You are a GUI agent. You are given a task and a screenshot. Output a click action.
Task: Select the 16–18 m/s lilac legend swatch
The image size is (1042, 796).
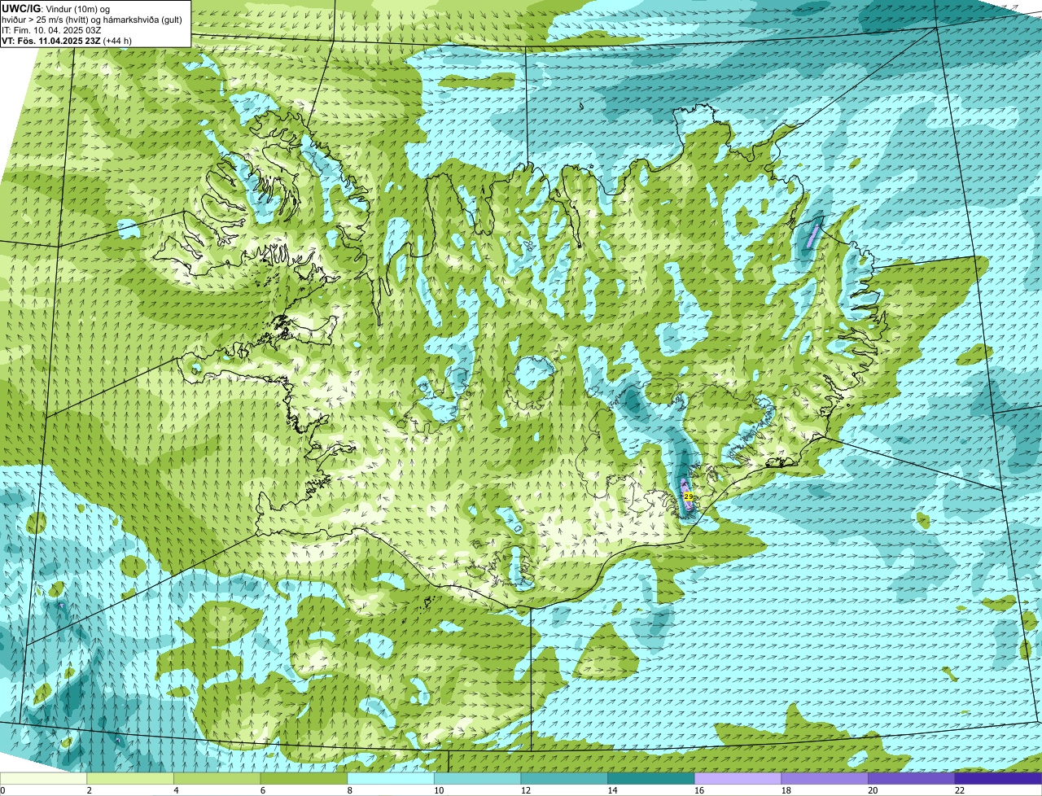[x=738, y=778]
